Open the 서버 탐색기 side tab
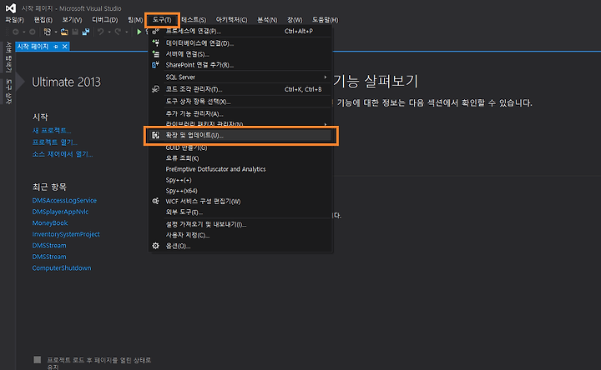601x370 pixels. pyautogui.click(x=8, y=57)
